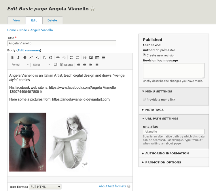Screen dimensions: 216x192
Task: Click inside the Revision log message textarea
Action: 174,71
